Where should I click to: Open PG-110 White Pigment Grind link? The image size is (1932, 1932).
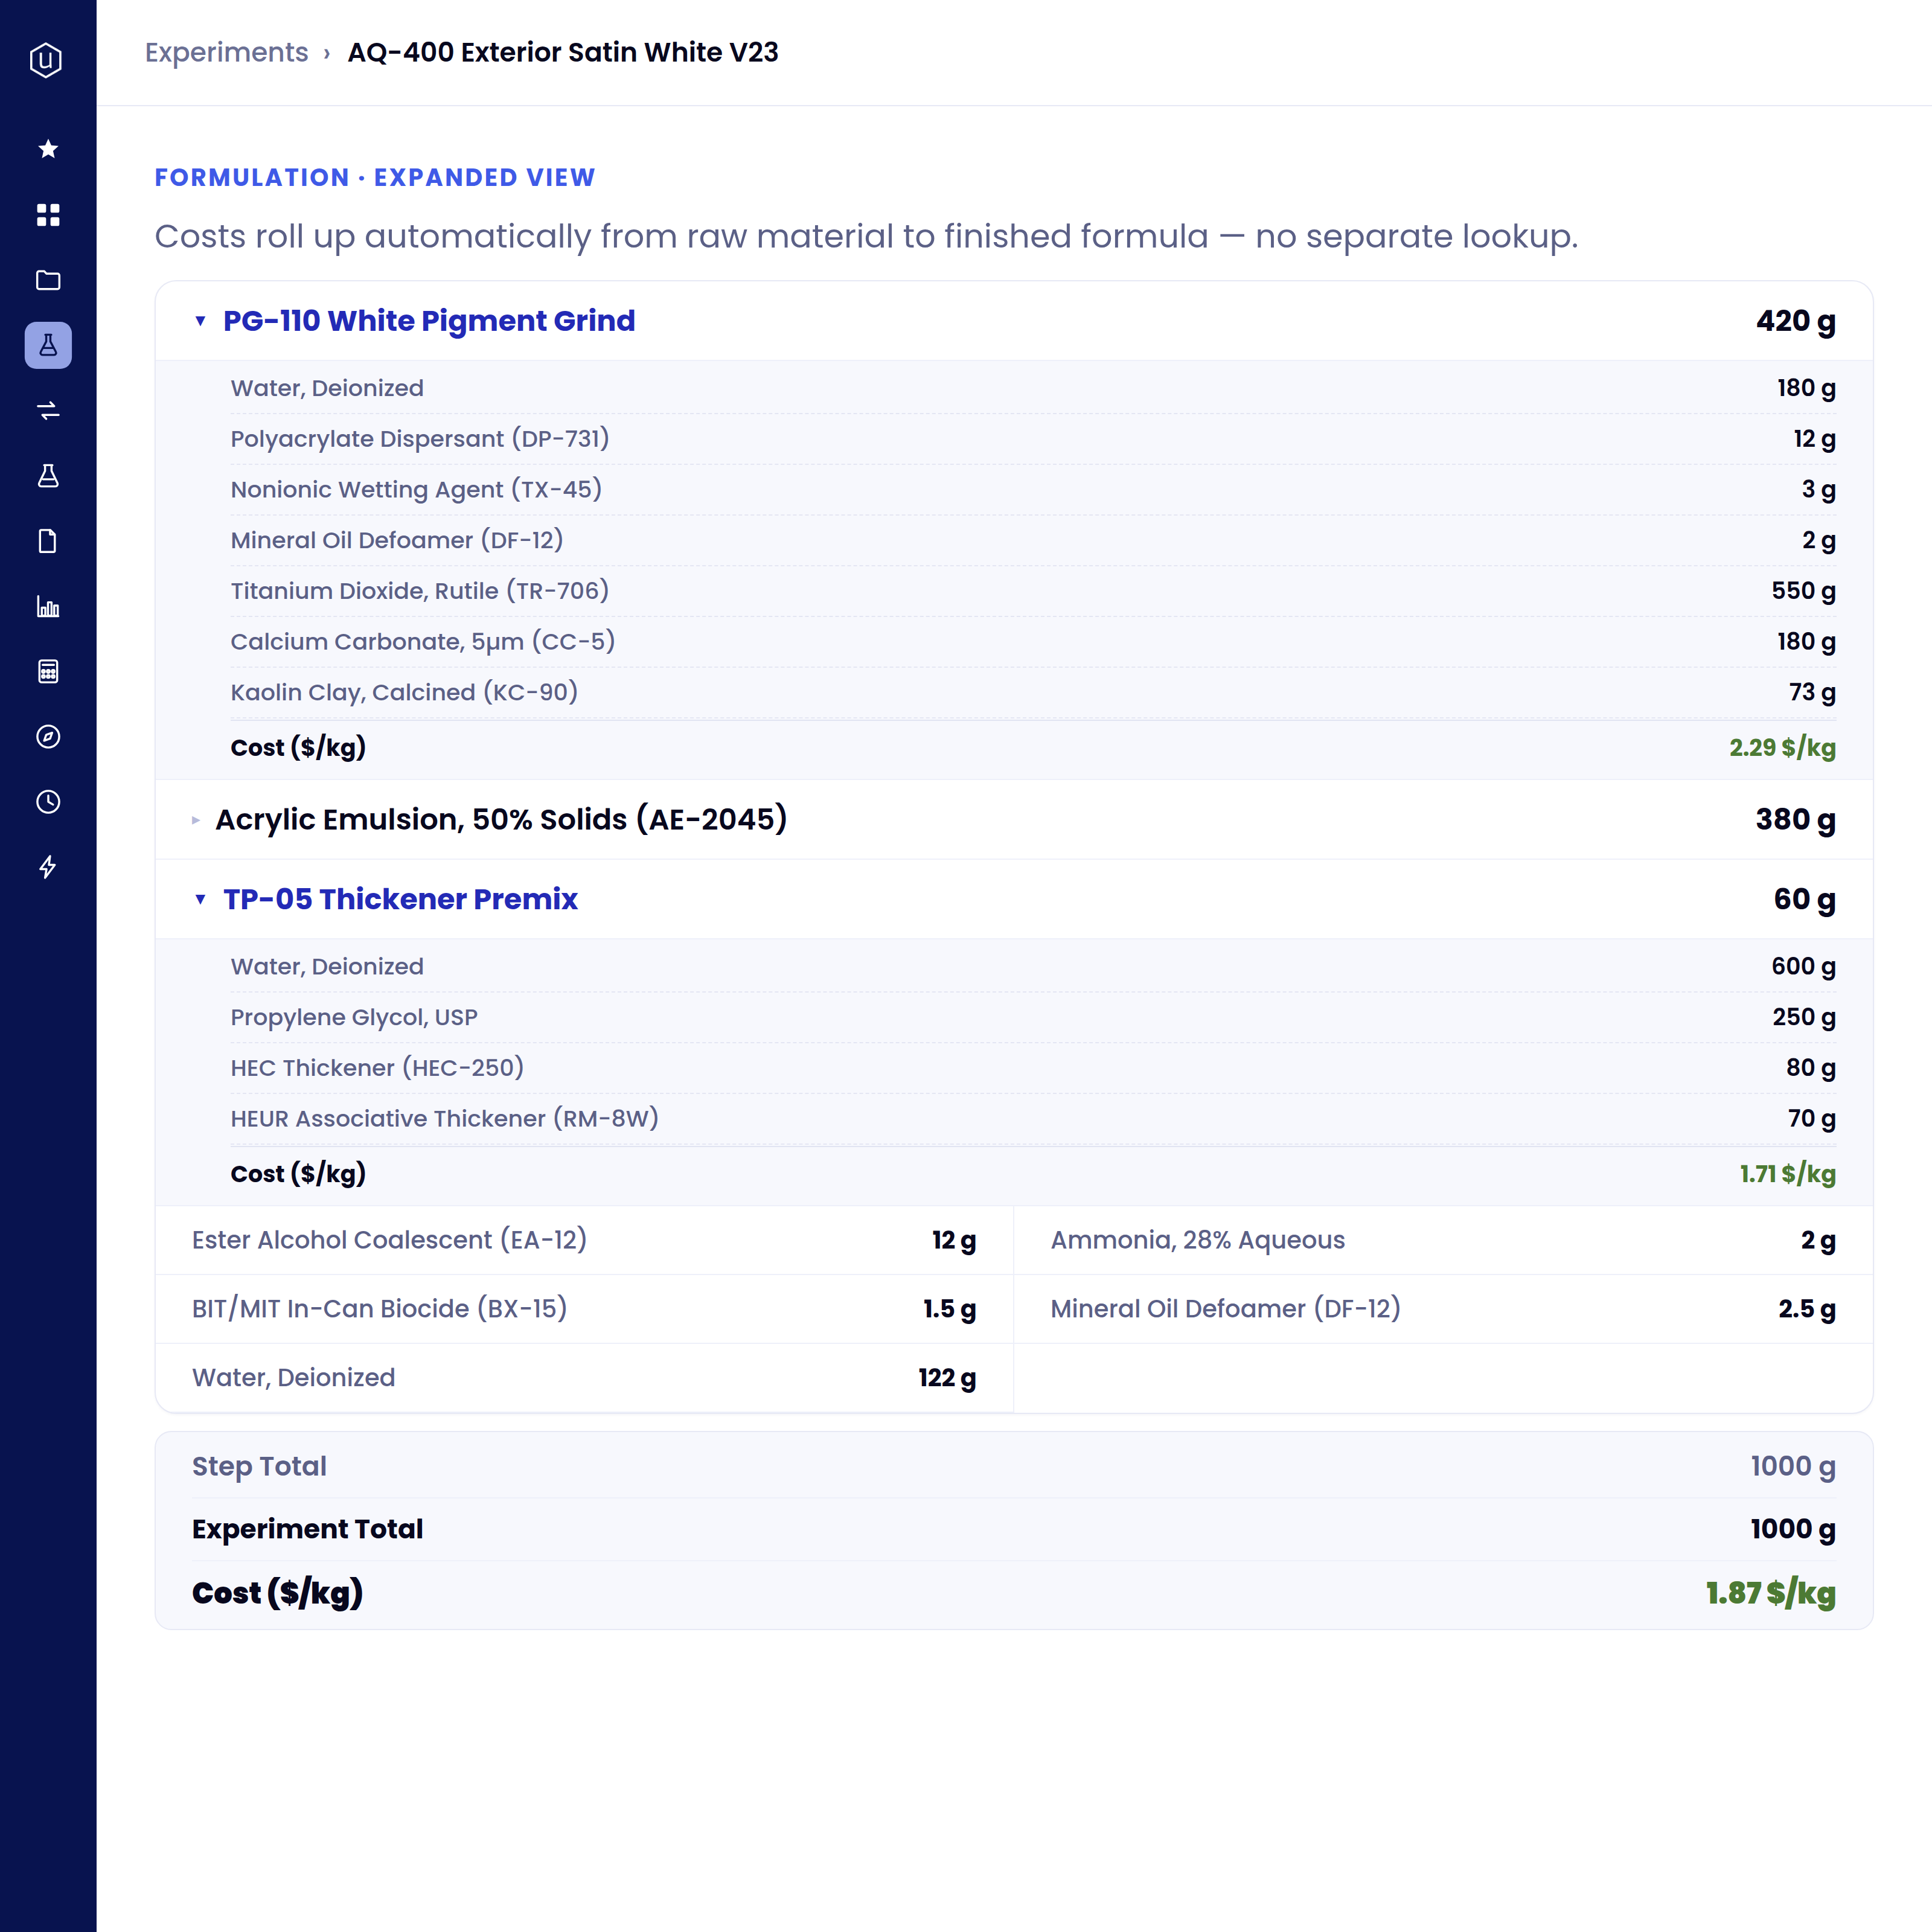[x=429, y=321]
